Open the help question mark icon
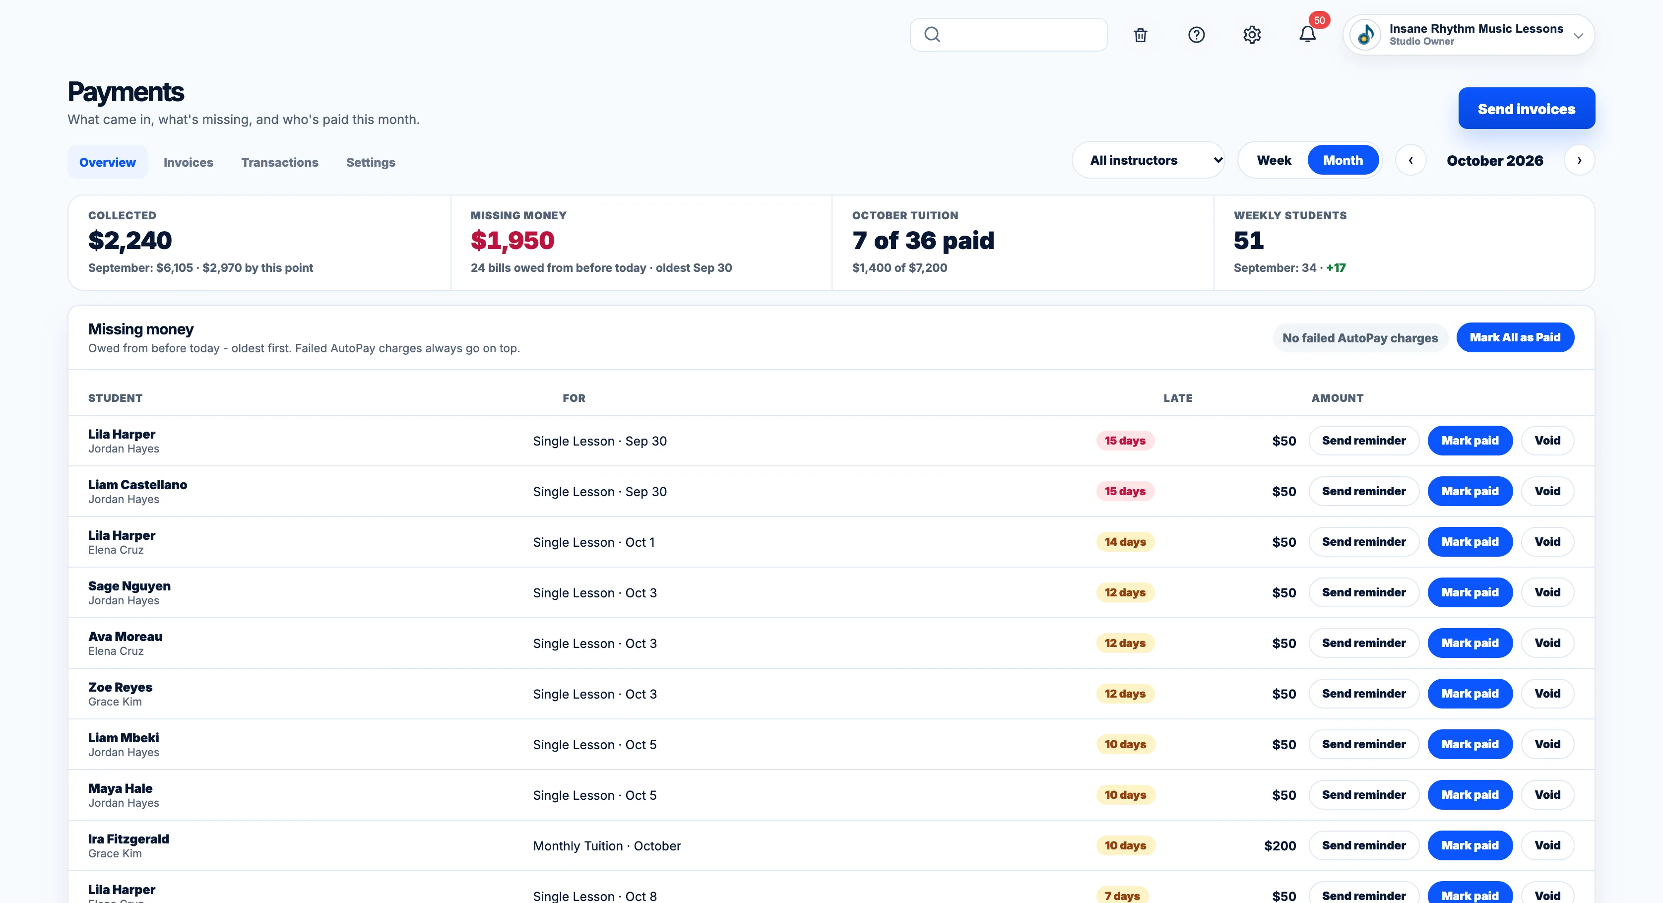This screenshot has width=1663, height=903. [x=1196, y=35]
